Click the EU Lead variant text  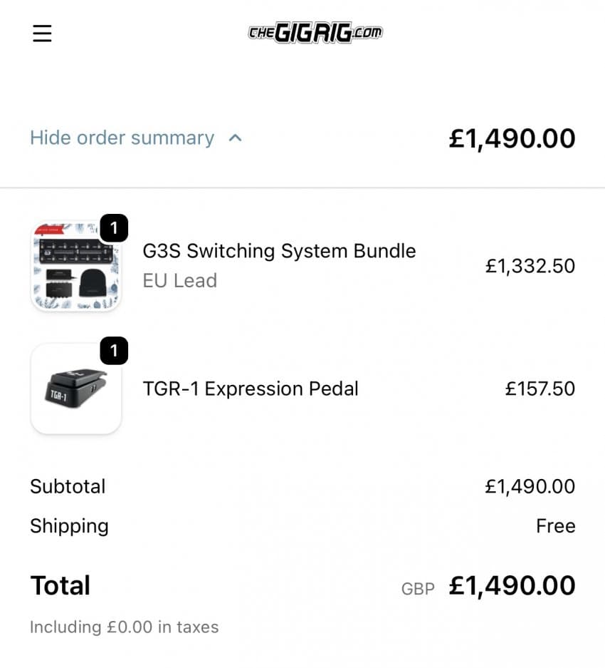pyautogui.click(x=179, y=280)
